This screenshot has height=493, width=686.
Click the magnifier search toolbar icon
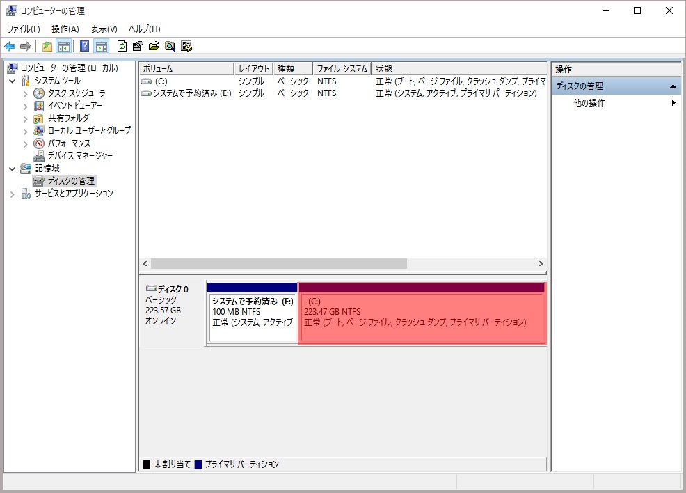[x=170, y=46]
